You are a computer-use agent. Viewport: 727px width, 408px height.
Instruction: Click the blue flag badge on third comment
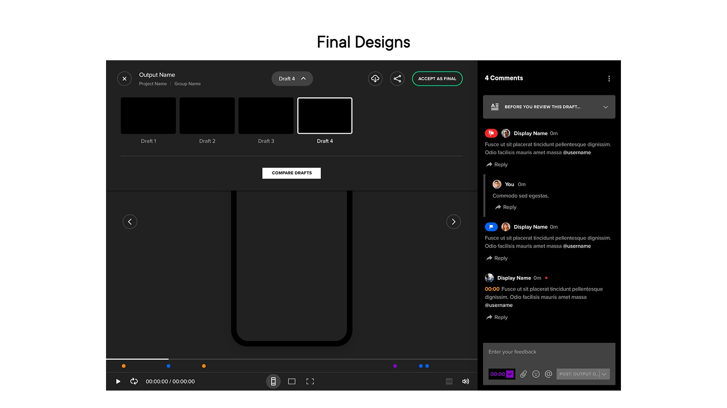pyautogui.click(x=491, y=227)
